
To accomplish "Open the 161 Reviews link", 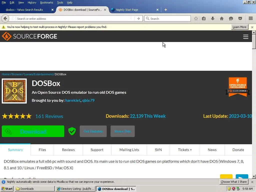I will pos(49,116).
